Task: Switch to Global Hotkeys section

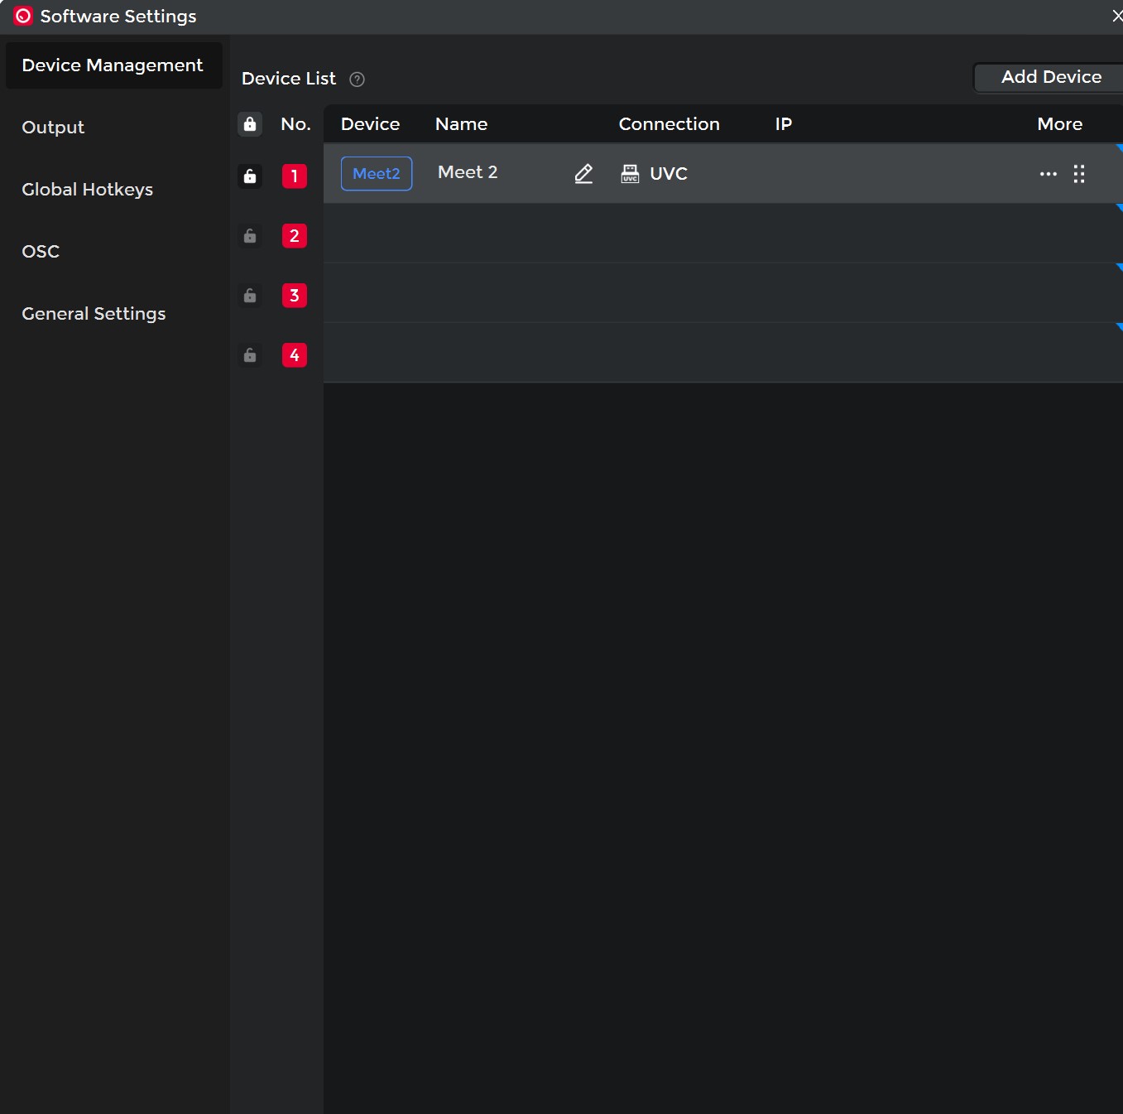Action: (87, 190)
